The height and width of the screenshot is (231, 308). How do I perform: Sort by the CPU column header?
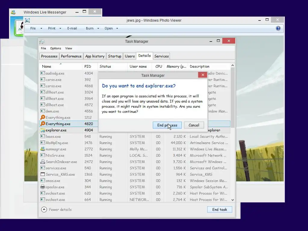pyautogui.click(x=158, y=66)
